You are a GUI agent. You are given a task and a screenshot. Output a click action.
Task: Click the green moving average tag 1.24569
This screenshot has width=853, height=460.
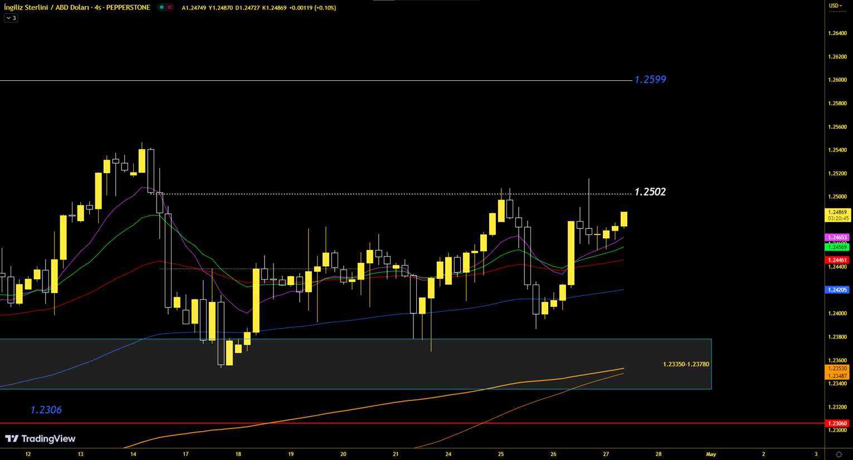pyautogui.click(x=837, y=247)
